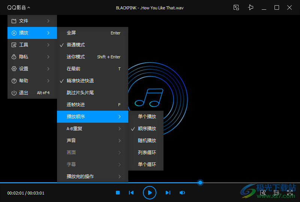The image size is (300, 202).
Task: Click the play circle icon beside 播放
Action: point(14,33)
